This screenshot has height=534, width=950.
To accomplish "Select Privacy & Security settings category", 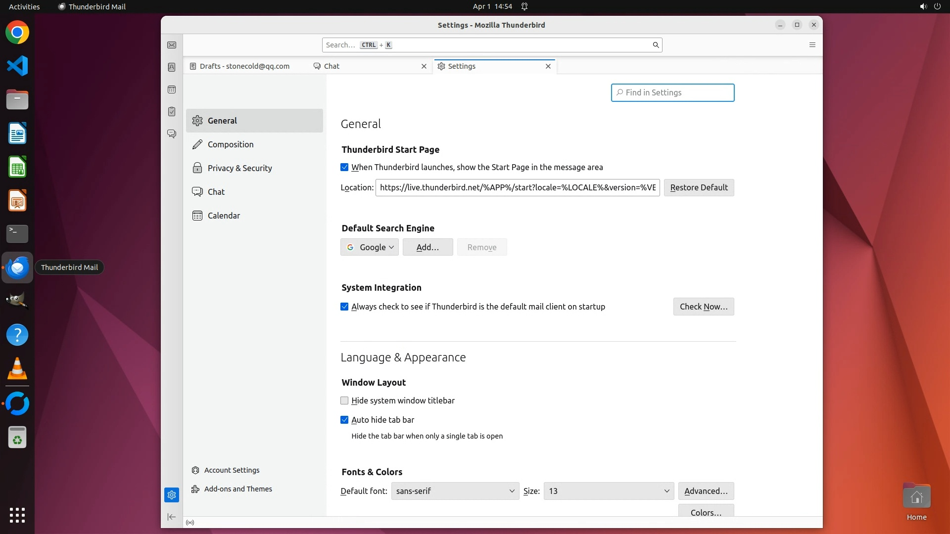I will coord(239,168).
